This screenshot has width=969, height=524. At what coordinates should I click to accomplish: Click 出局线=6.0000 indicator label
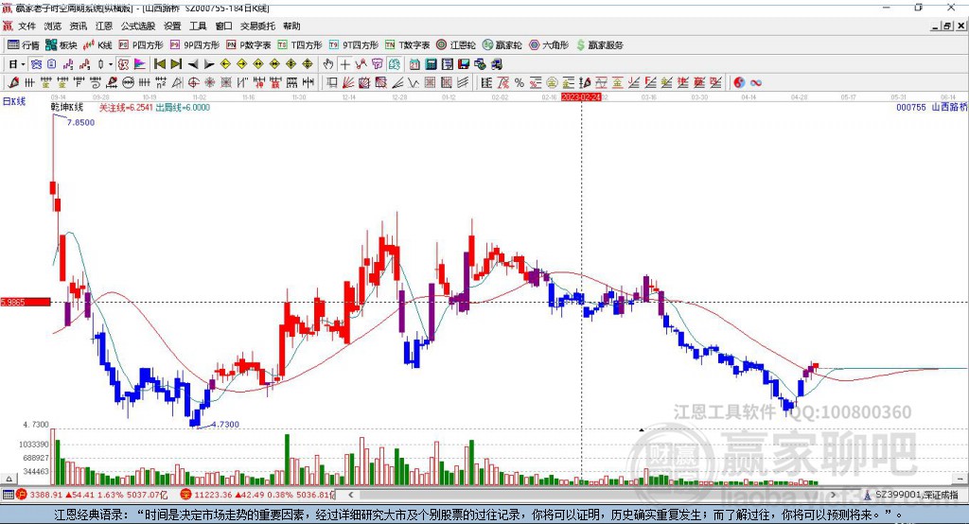183,108
